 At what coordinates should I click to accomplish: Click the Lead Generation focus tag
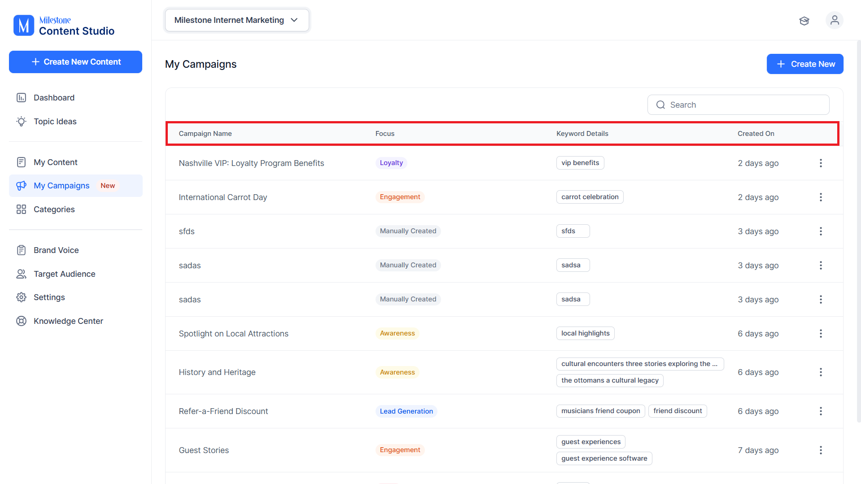pos(406,411)
